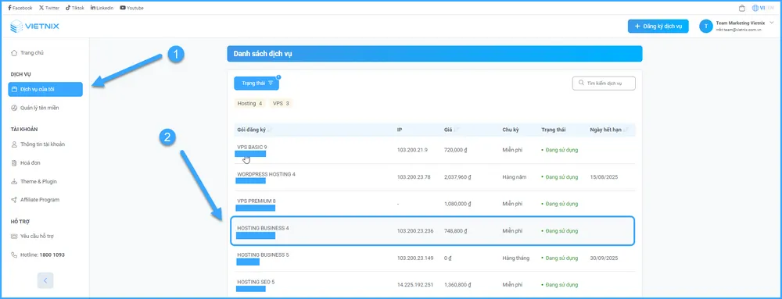Click the expiry date 15/08/2025
Viewport: 782px width, 299px height.
604,177
